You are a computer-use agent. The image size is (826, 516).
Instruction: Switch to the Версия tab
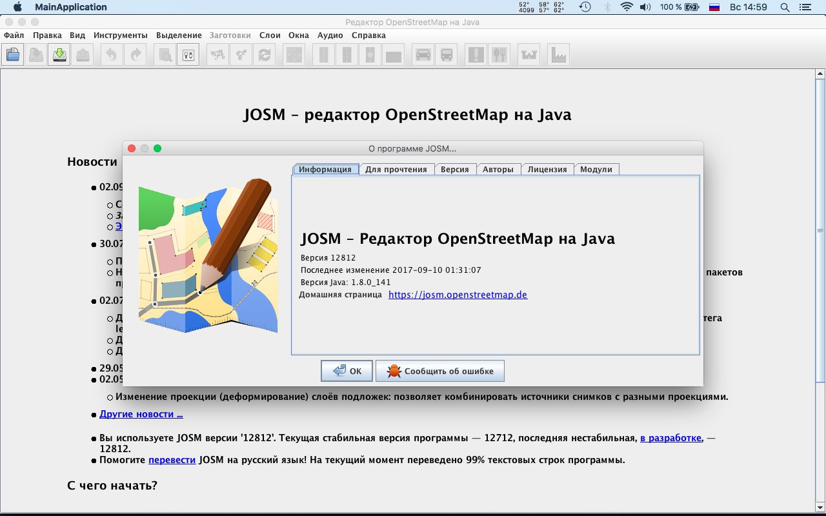pos(455,169)
